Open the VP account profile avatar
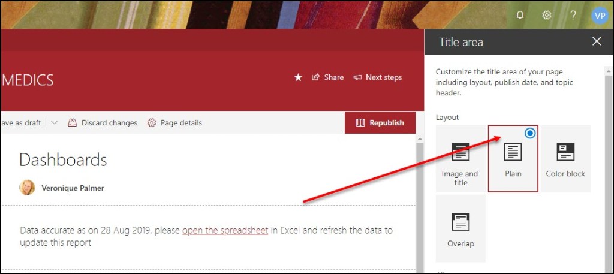This screenshot has width=614, height=274. coord(600,16)
